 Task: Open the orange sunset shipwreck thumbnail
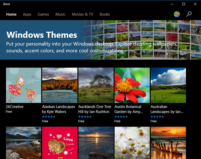click(x=168, y=143)
